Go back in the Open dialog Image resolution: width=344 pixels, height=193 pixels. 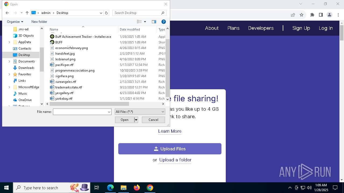click(7, 13)
